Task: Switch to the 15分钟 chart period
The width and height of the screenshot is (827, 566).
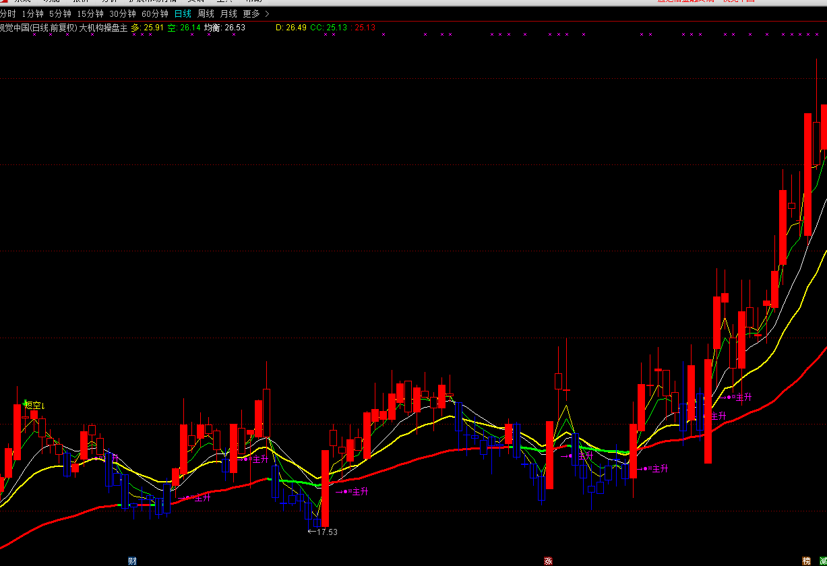Action: tap(90, 13)
